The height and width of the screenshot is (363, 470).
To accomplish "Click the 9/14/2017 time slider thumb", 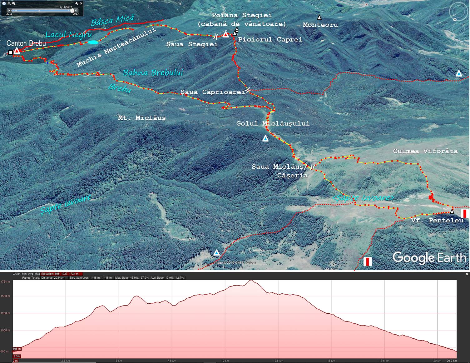I will click(x=72, y=11).
